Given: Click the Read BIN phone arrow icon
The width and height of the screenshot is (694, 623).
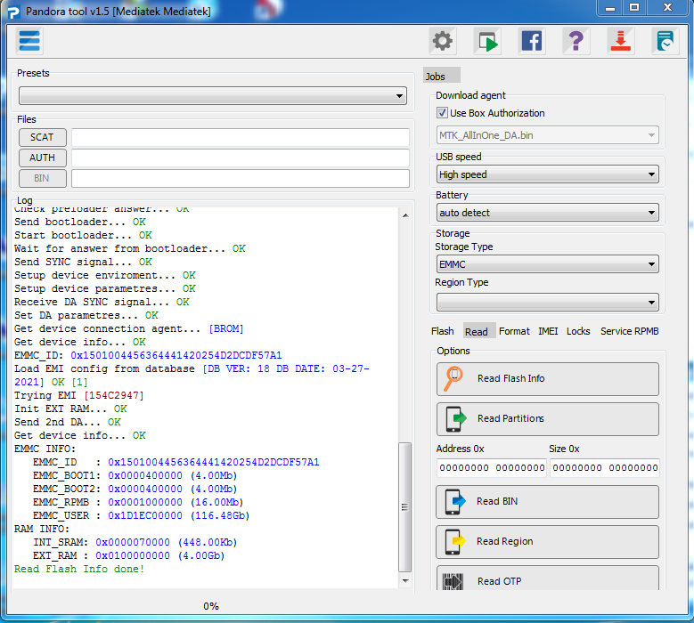Looking at the screenshot, I should 455,501.
